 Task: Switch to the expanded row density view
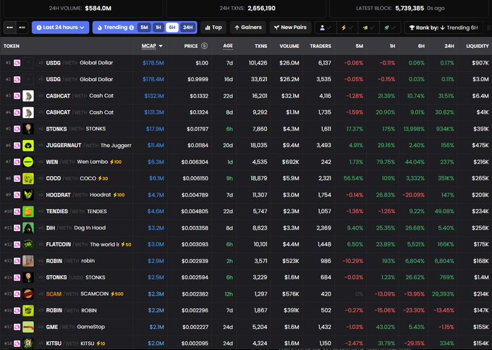click(22, 28)
